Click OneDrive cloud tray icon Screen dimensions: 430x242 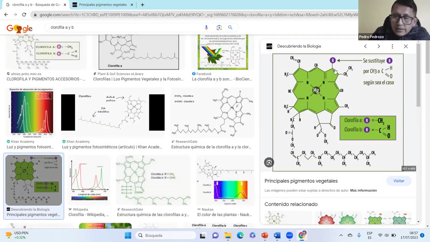(x=350, y=235)
